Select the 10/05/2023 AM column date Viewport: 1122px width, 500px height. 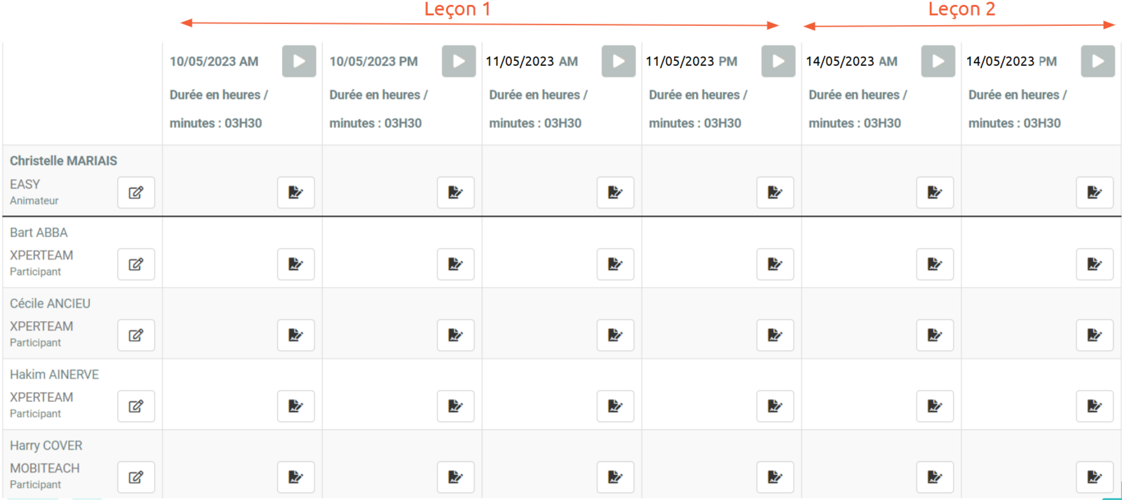click(214, 61)
